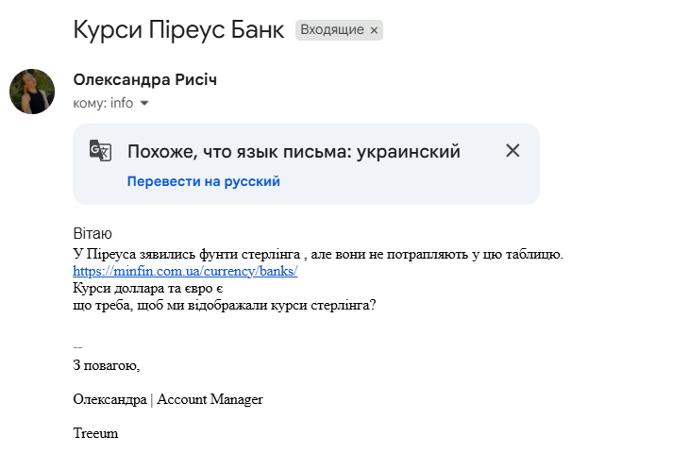
Task: Click the Treeum company name in signature
Action: 95,433
